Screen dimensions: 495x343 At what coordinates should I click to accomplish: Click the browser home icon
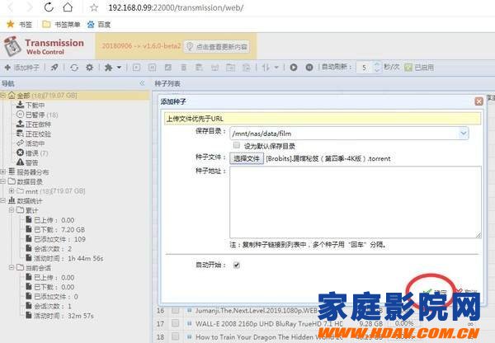pos(68,7)
